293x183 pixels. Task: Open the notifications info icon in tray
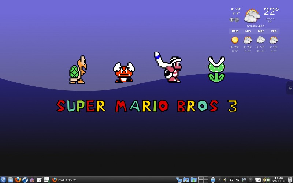(251, 180)
